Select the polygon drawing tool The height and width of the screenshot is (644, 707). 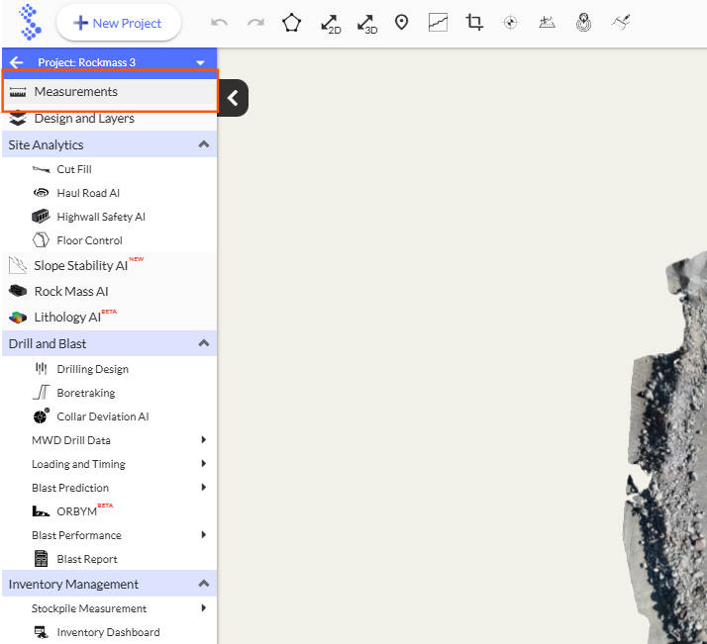291,23
